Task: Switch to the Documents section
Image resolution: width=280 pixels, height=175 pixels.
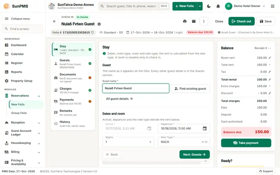Action: tap(73, 78)
